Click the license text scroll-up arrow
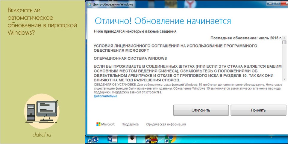288x144 pixels. point(284,38)
